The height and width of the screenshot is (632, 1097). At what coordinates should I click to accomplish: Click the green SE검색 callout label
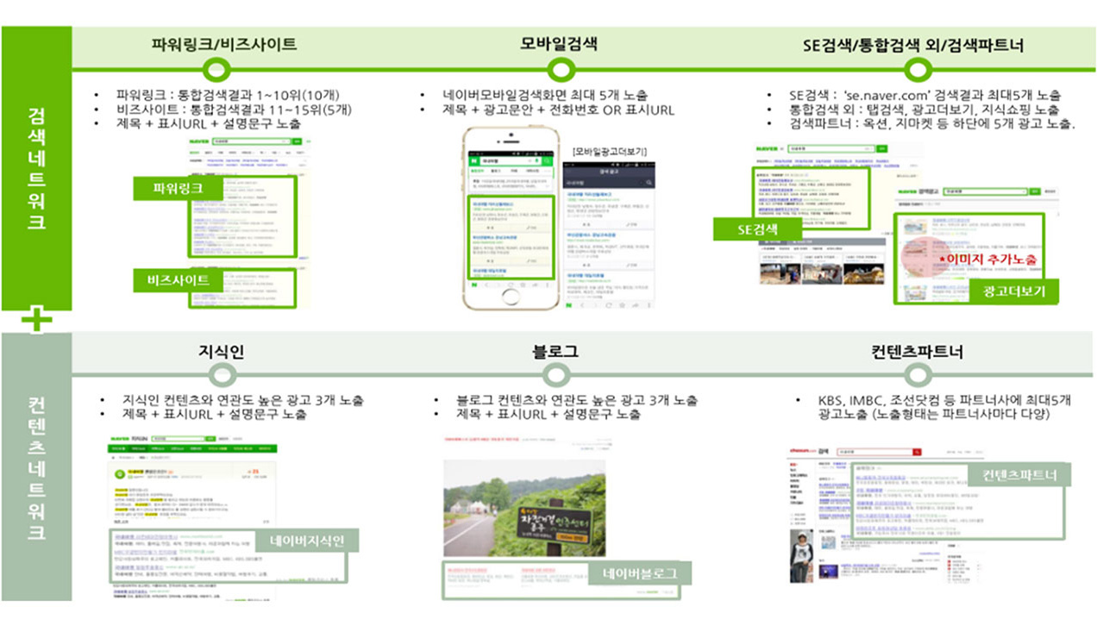tap(758, 228)
